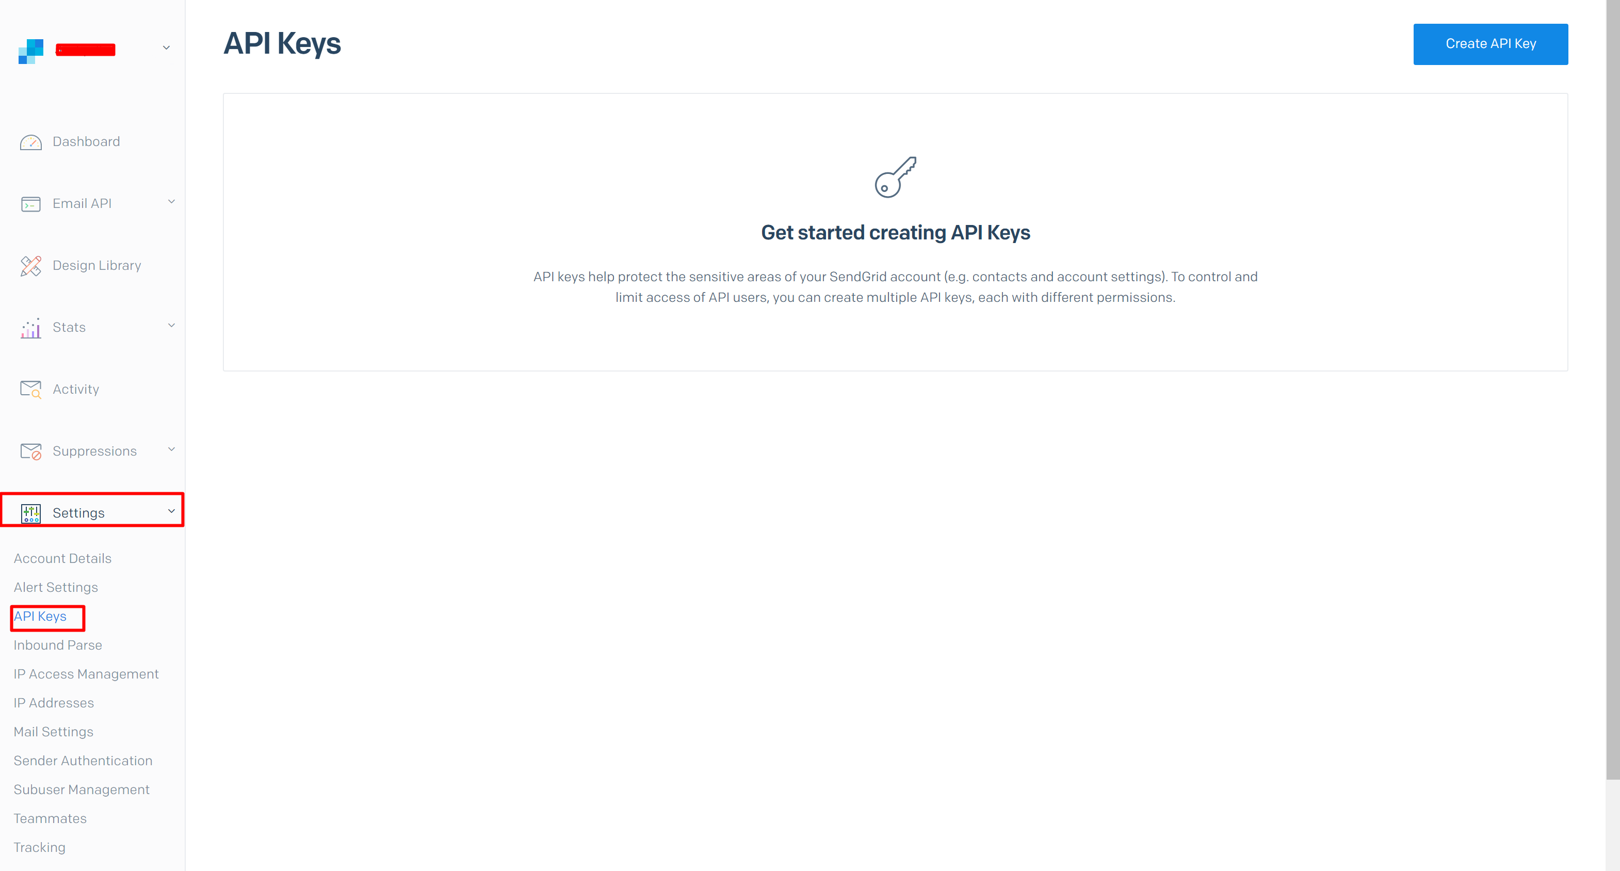The image size is (1620, 871).
Task: Click the Settings sidebar icon
Action: coord(31,512)
